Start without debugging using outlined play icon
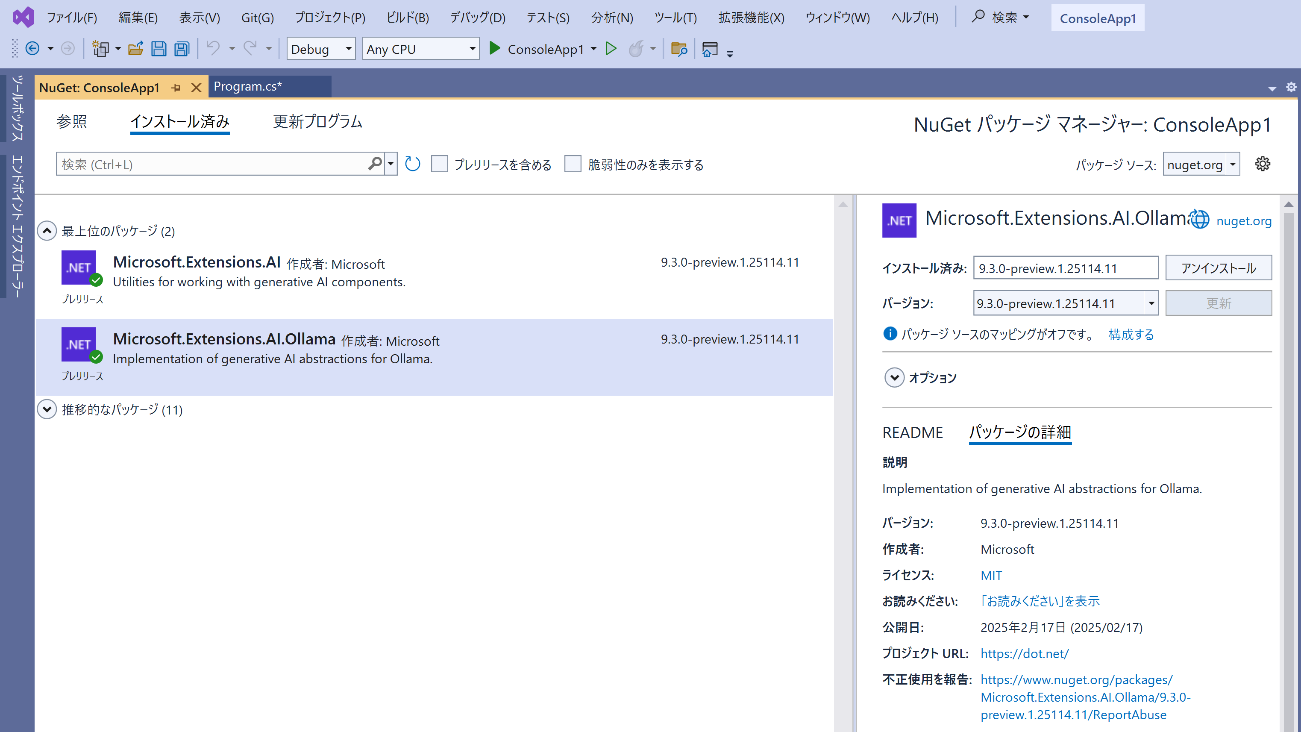The image size is (1301, 732). [611, 48]
